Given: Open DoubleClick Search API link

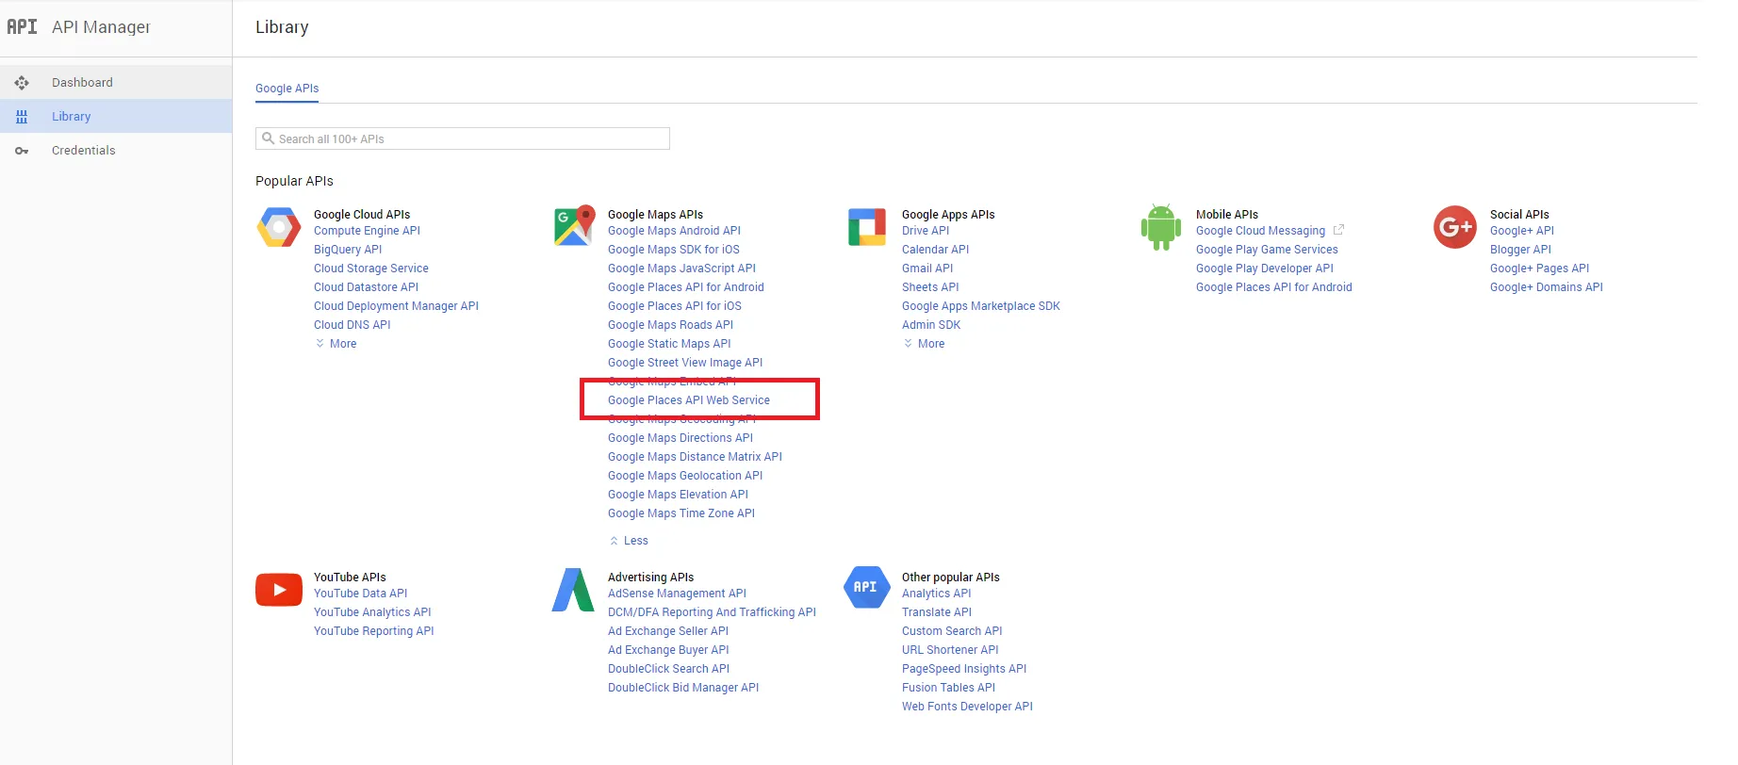Looking at the screenshot, I should pyautogui.click(x=668, y=669).
